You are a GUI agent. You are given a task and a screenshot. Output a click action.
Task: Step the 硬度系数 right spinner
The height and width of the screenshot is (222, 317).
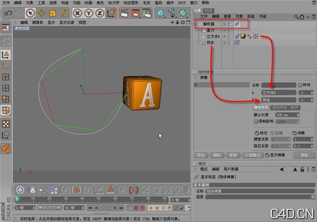[312, 139]
